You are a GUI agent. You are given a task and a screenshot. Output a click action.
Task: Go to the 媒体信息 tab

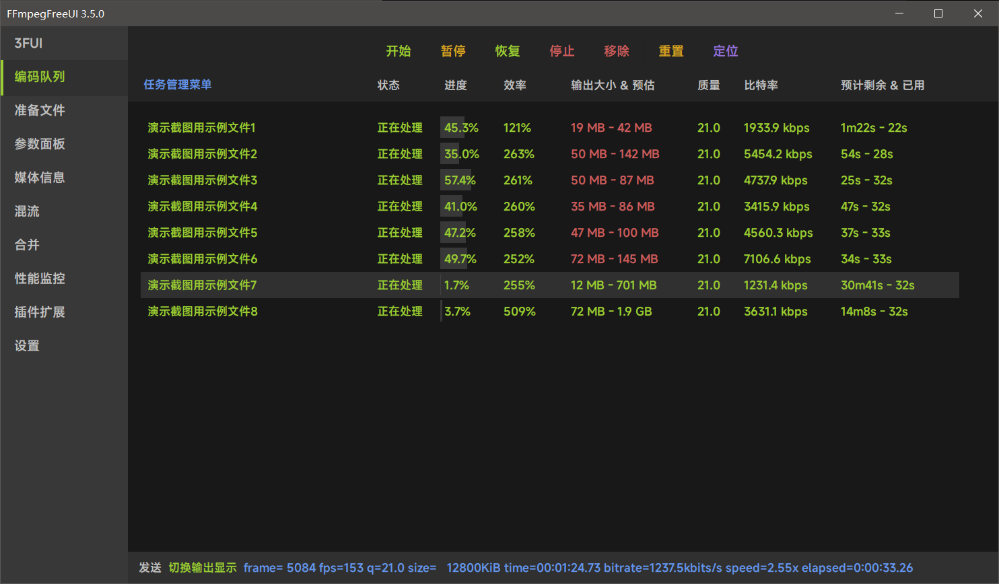pos(40,178)
